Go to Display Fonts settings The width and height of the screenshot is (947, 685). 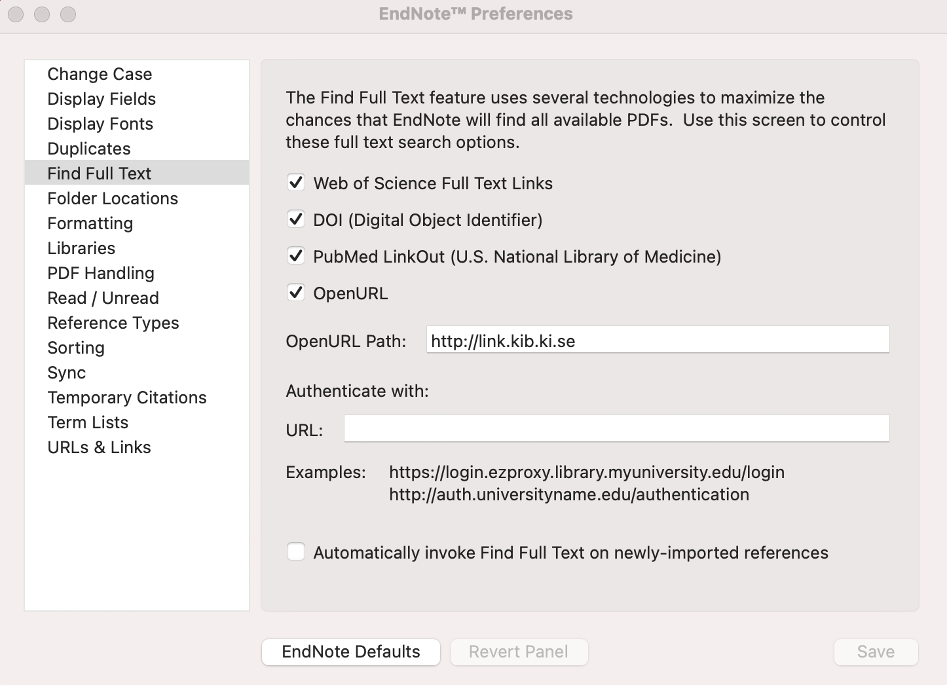point(137,124)
